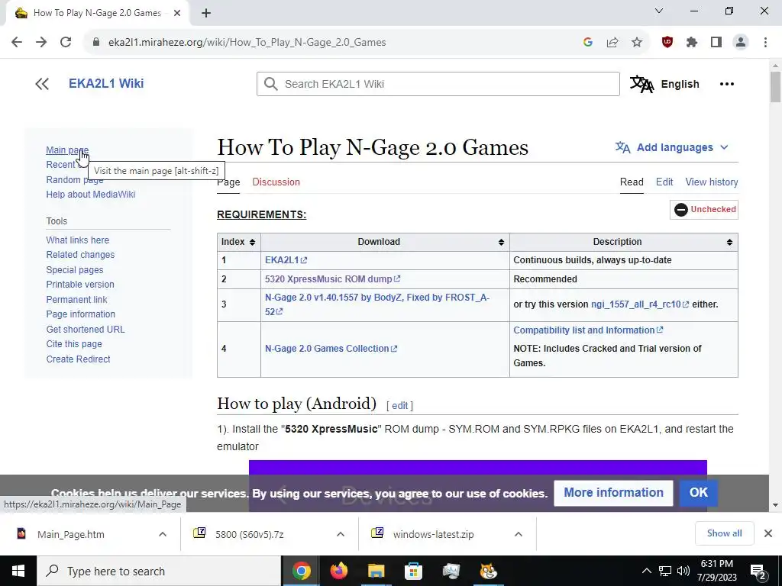This screenshot has width=782, height=586.
Task: Click the Unchecked review status badge
Action: (704, 209)
